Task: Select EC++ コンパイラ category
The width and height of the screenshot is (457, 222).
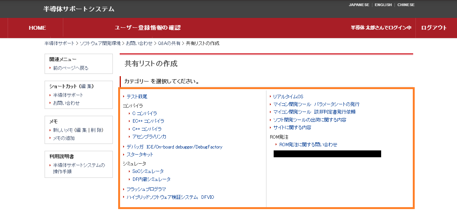Action: [148, 121]
